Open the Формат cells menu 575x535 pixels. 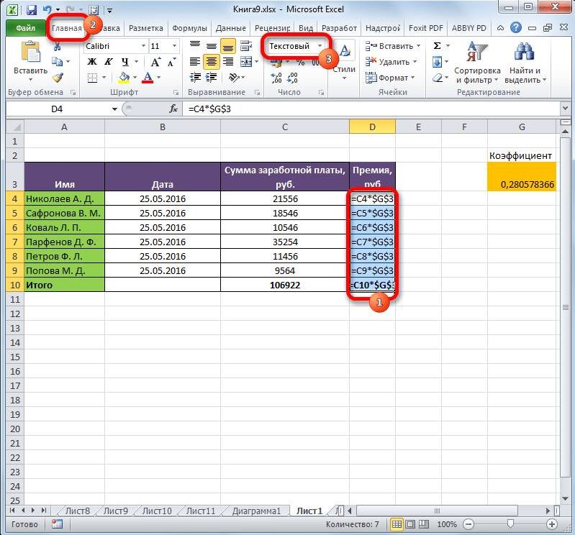tap(390, 78)
